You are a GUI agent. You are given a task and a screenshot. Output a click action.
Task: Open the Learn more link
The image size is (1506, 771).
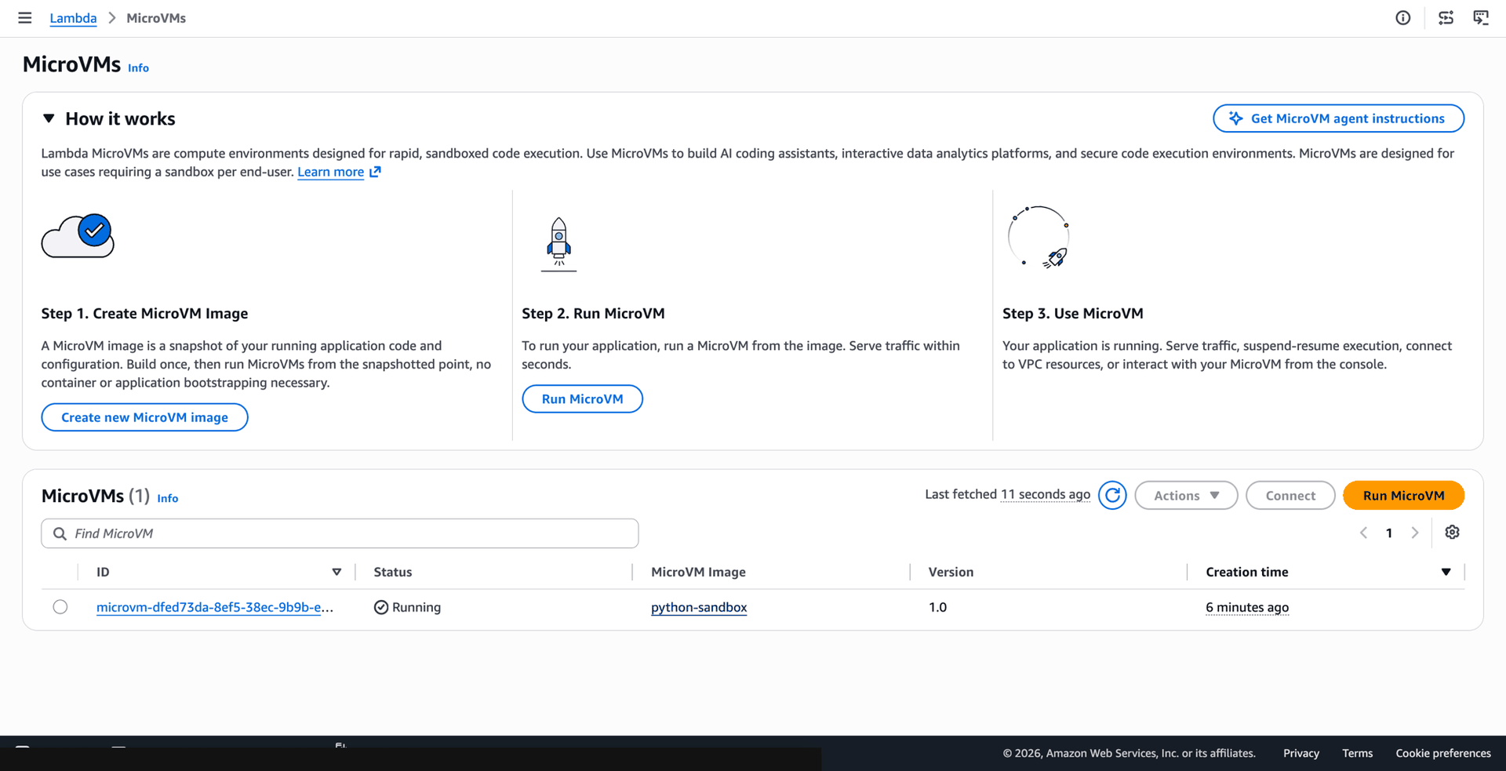[330, 172]
